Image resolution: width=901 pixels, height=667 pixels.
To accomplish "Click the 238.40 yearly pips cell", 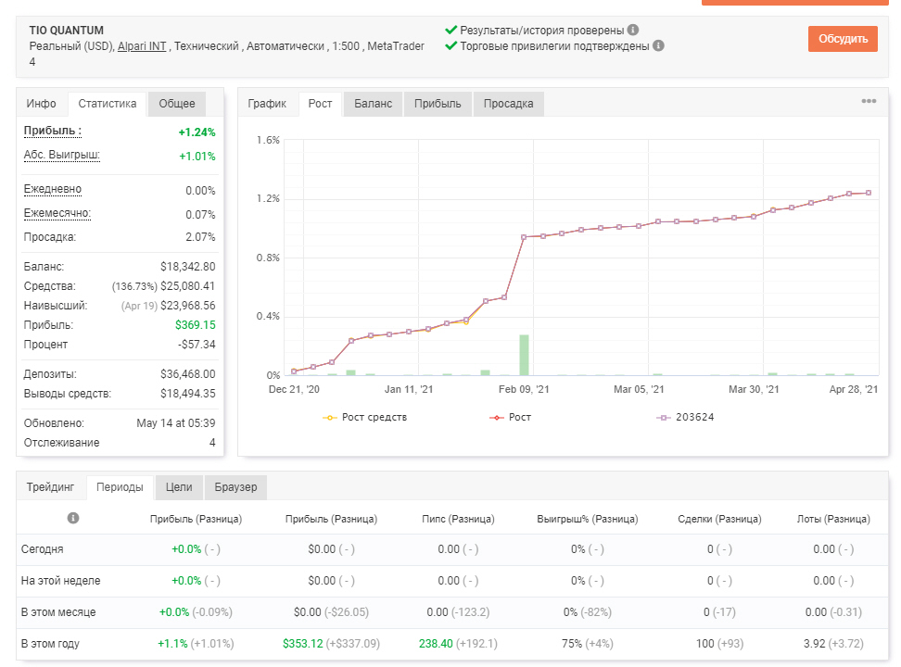I will [x=458, y=644].
